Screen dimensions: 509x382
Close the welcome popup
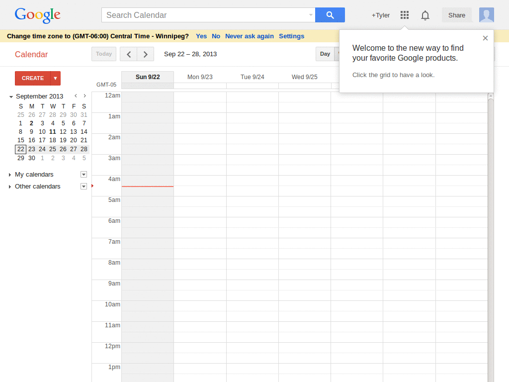click(485, 38)
